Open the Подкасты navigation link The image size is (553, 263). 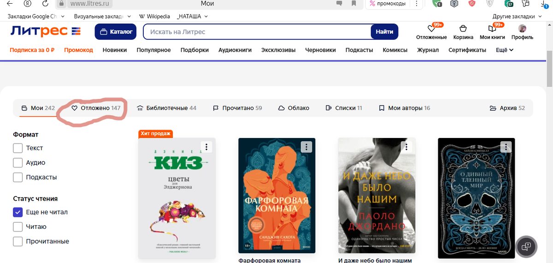pyautogui.click(x=359, y=50)
